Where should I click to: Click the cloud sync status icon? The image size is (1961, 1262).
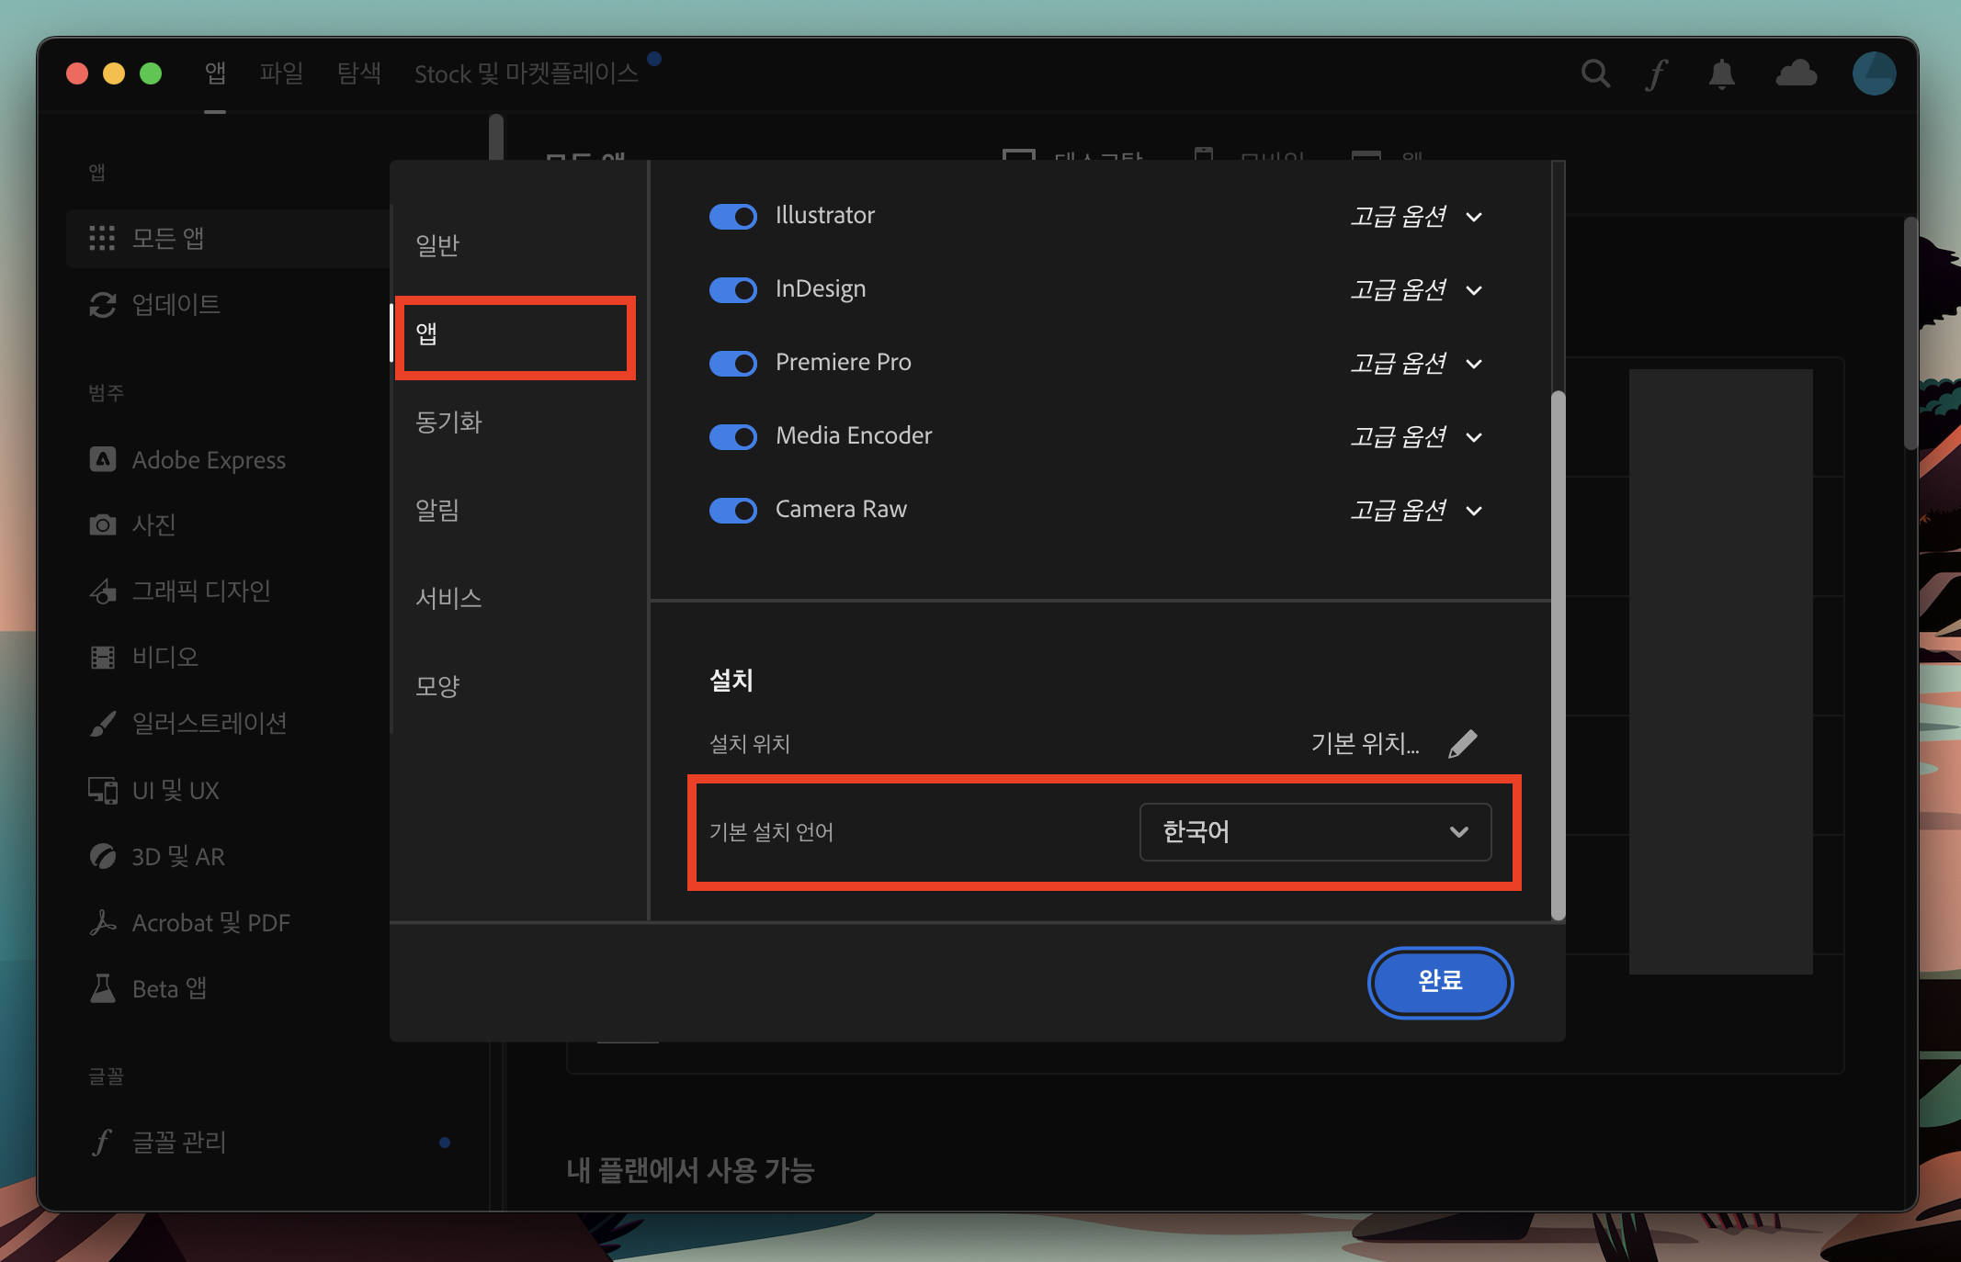[1796, 73]
